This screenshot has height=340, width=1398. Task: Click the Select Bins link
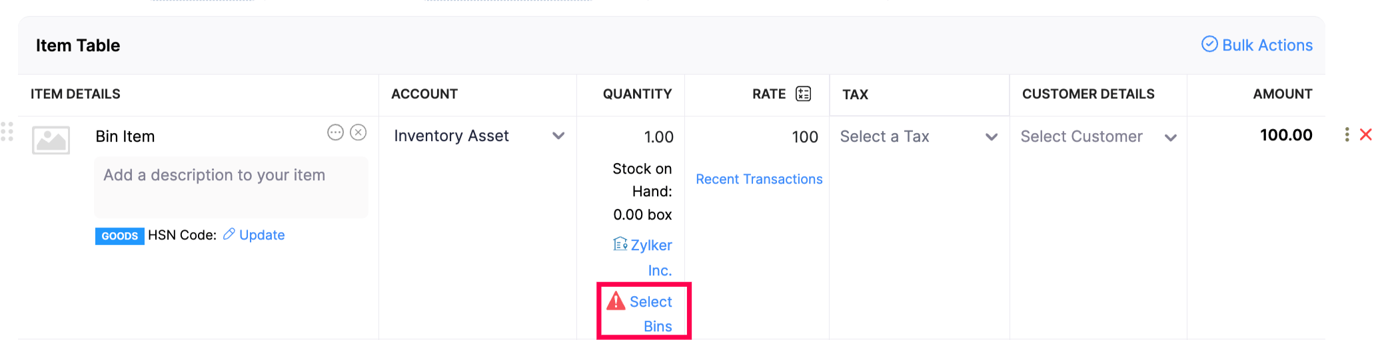coord(651,313)
